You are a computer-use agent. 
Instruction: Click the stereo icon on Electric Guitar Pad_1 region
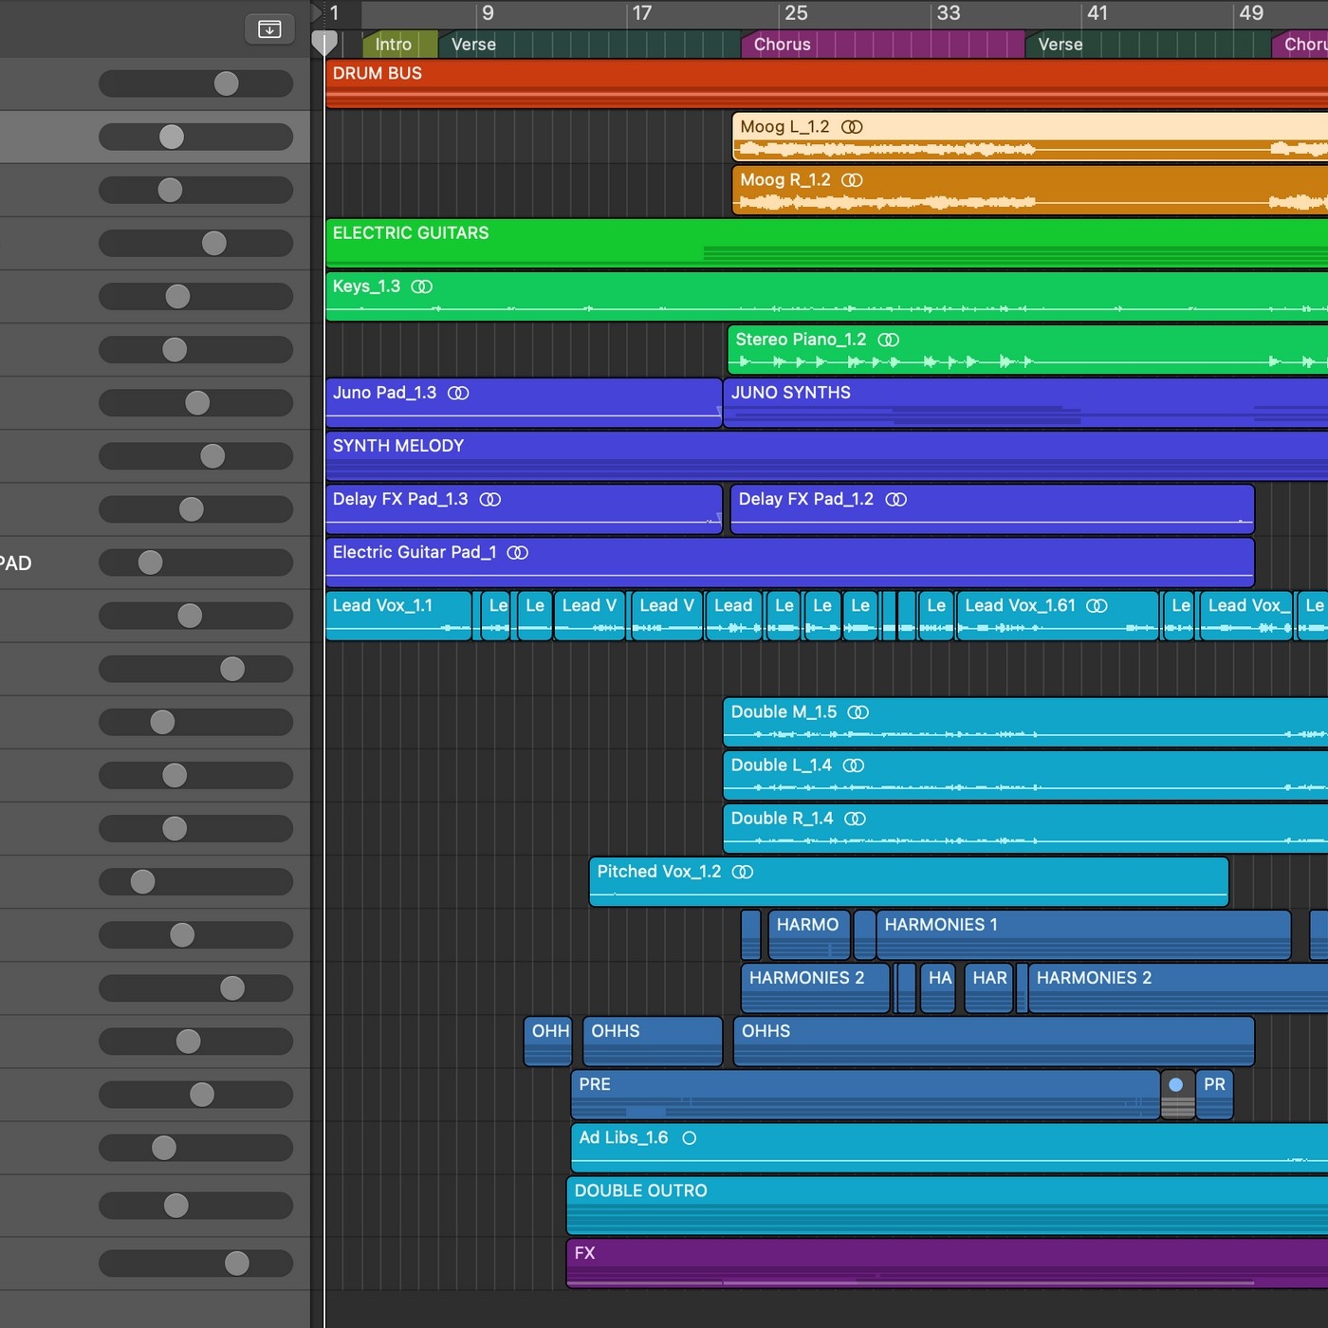(x=518, y=553)
